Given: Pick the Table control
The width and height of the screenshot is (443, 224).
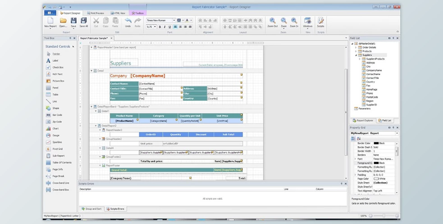Looking at the screenshot, I should point(52,94).
